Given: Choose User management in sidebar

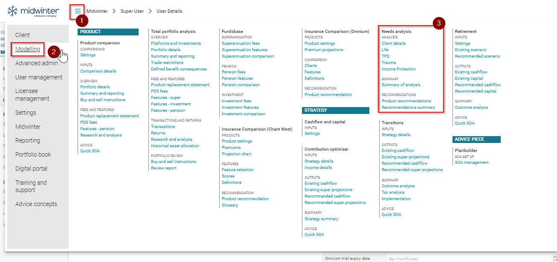Looking at the screenshot, I should point(39,77).
